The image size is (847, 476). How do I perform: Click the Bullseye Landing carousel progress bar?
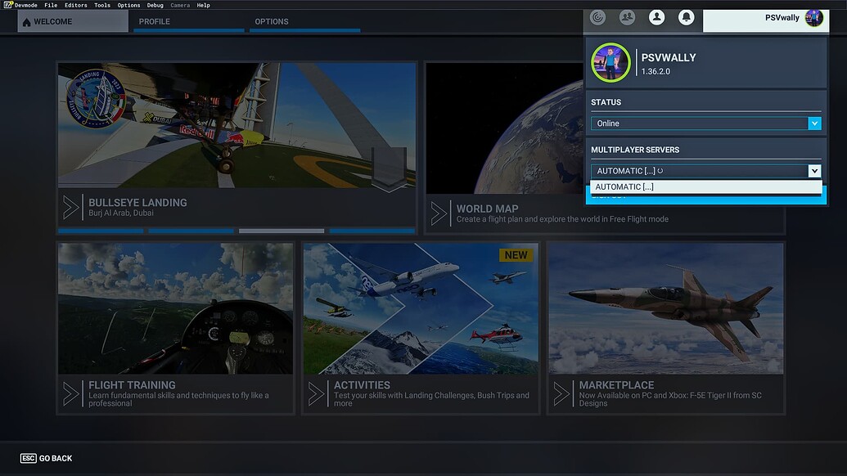coord(236,231)
